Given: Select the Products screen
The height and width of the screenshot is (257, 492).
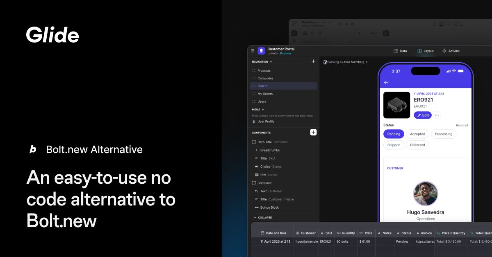Looking at the screenshot, I should click(283, 70).
